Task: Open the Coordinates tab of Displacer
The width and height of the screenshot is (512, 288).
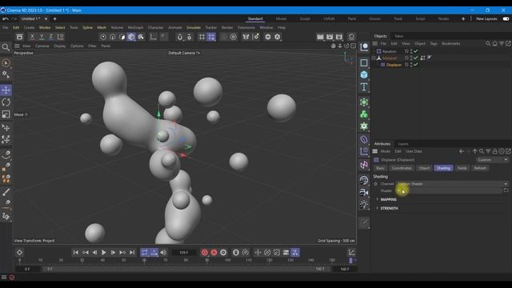Action: point(402,168)
